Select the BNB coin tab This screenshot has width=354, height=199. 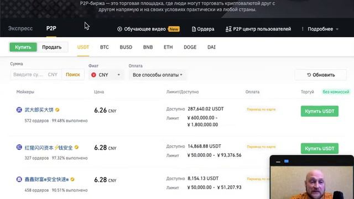click(x=148, y=47)
